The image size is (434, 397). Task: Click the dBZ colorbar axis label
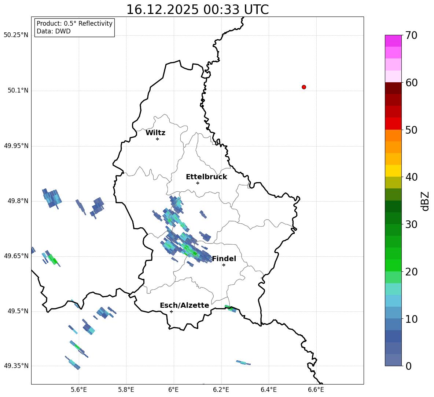click(x=426, y=201)
